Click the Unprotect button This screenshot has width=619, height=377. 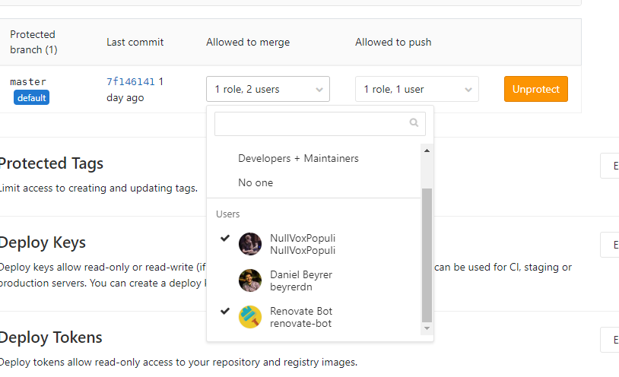[535, 89]
